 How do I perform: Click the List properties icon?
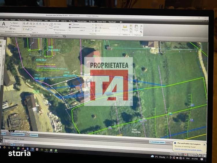pyautogui.click(x=97, y=31)
